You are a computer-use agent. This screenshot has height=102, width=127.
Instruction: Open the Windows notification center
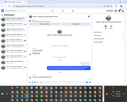pos(124,94)
